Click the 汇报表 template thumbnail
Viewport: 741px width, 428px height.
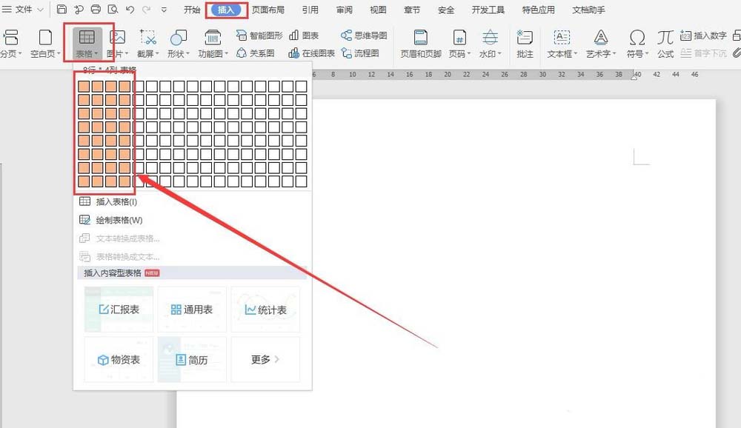[x=119, y=310]
